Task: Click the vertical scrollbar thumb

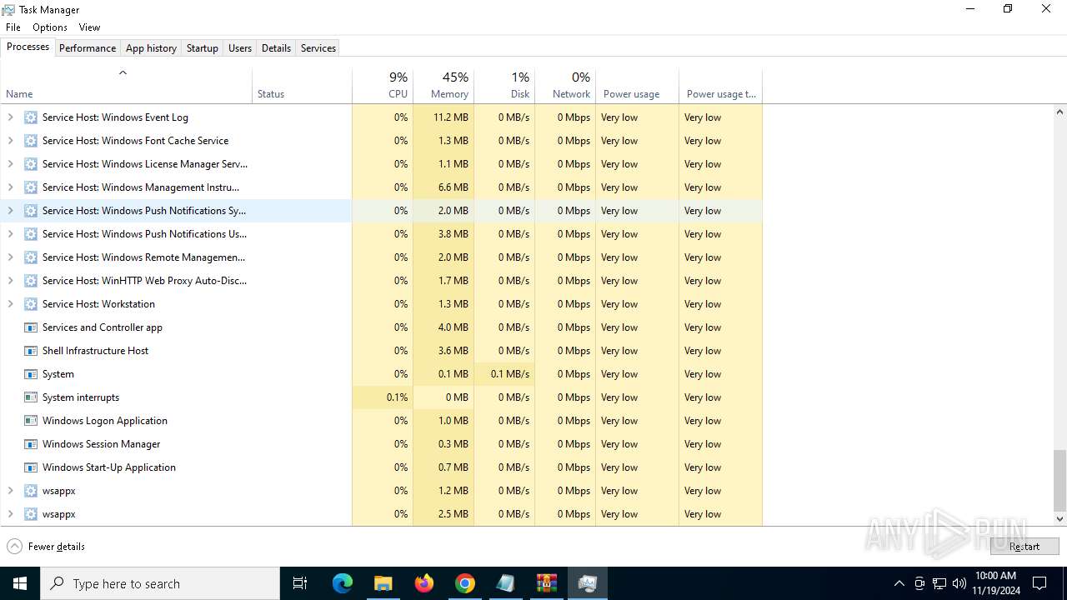Action: click(1059, 480)
